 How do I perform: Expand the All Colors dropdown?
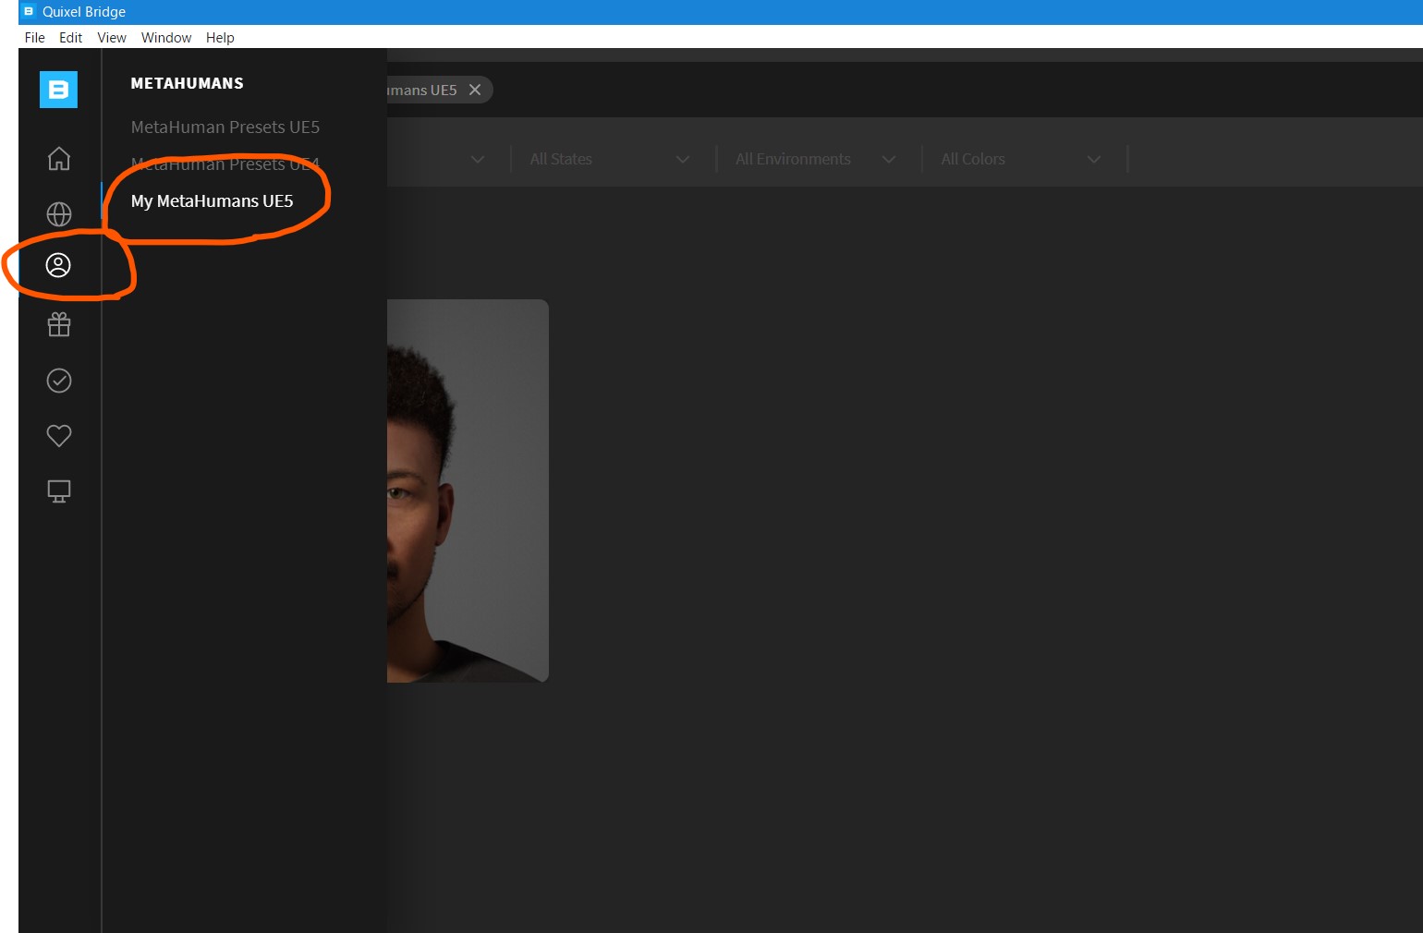[x=1021, y=159]
